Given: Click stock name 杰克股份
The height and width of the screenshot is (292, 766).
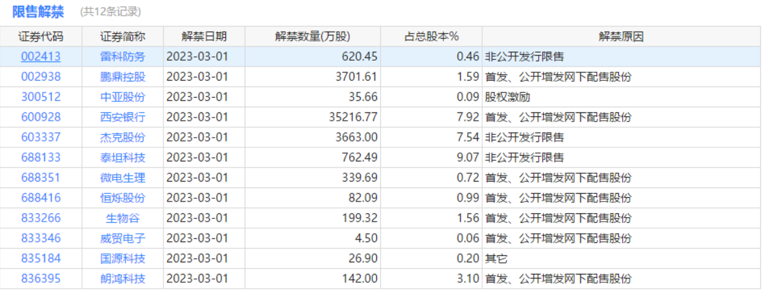Looking at the screenshot, I should click(123, 138).
